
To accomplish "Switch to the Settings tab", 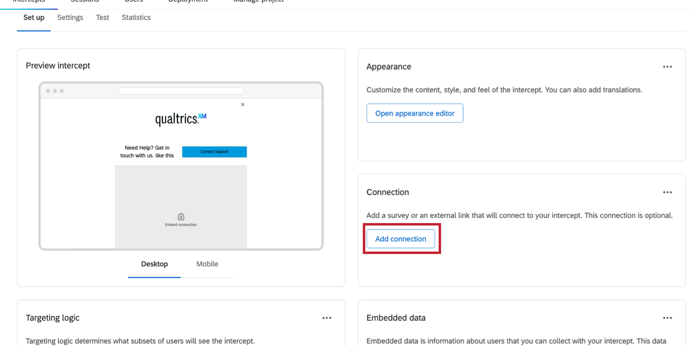I will [70, 18].
